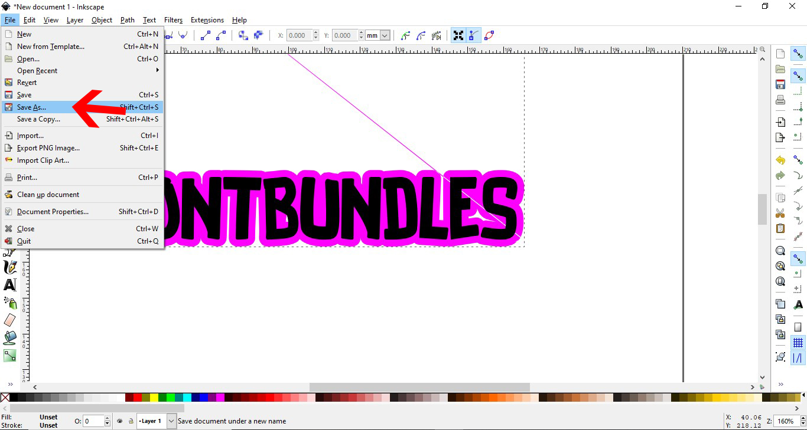Click the no-color X swatch in palette
The image size is (807, 430).
coord(5,398)
